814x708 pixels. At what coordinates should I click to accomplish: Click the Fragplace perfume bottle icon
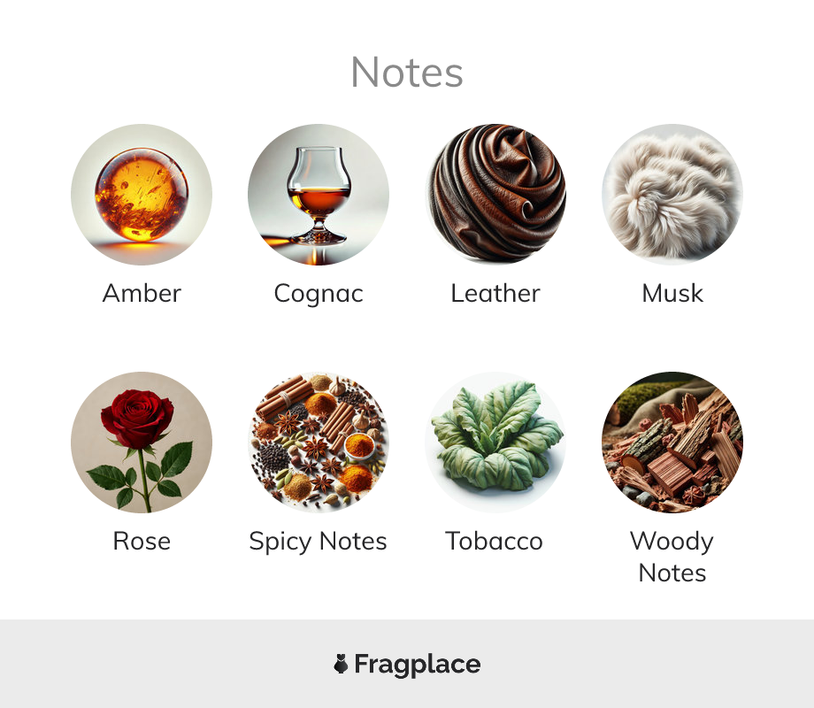coord(341,664)
